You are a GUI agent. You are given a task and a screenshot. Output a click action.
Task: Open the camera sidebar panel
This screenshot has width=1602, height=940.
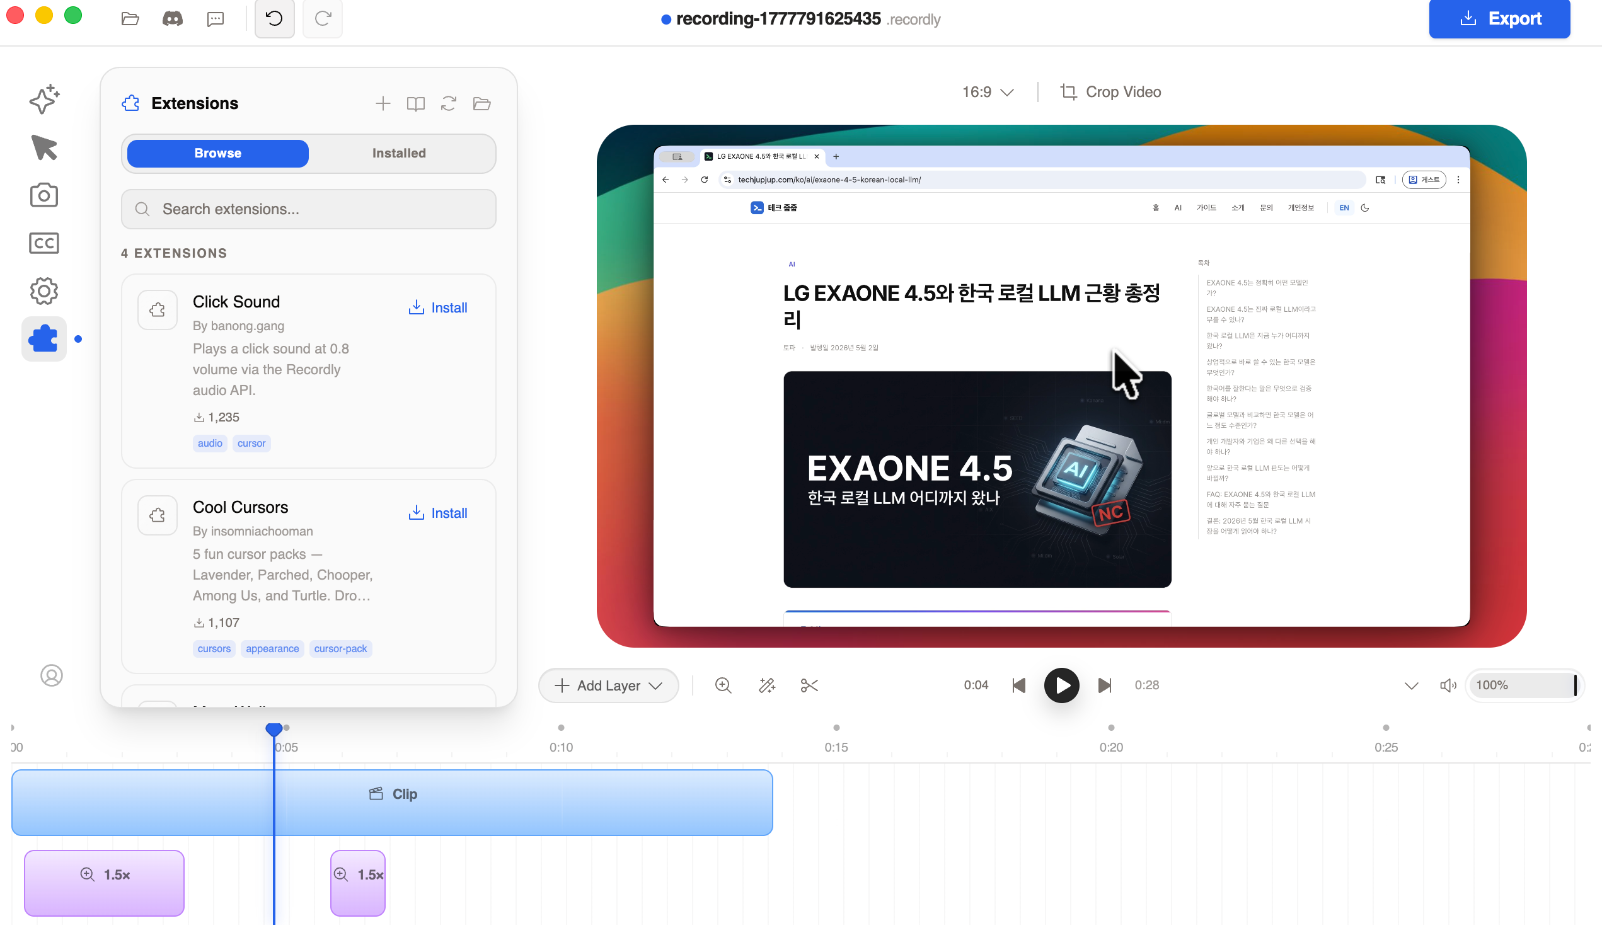coord(44,195)
